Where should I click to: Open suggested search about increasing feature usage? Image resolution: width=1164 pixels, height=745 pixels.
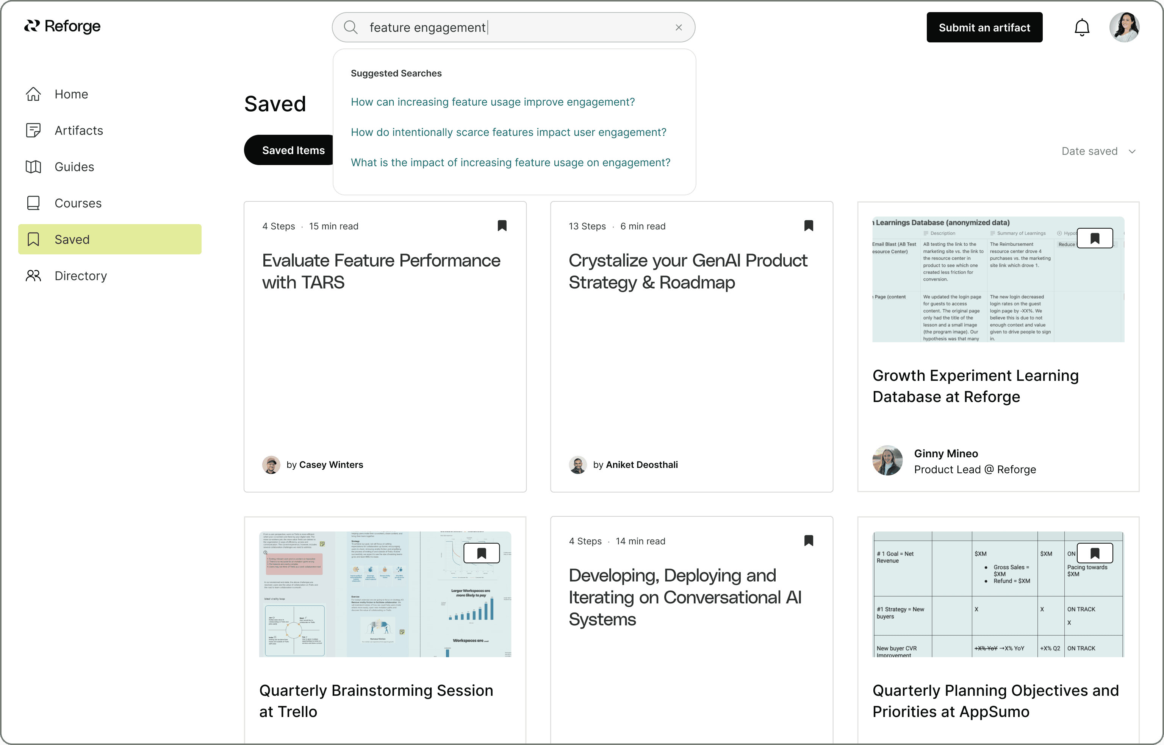(x=493, y=101)
